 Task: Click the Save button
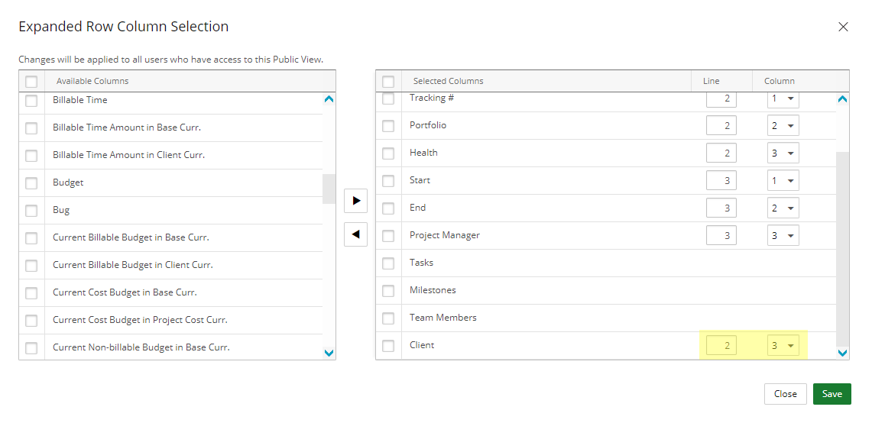click(831, 394)
